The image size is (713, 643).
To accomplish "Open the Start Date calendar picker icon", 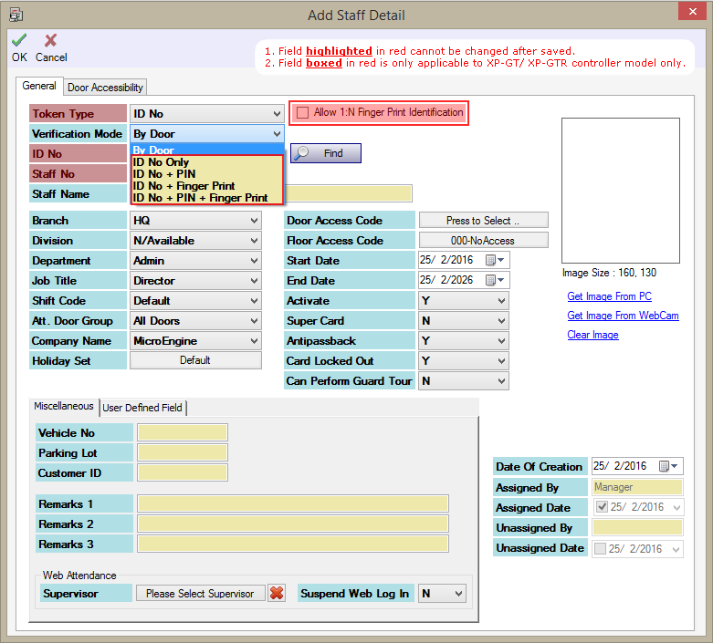I will pos(492,261).
